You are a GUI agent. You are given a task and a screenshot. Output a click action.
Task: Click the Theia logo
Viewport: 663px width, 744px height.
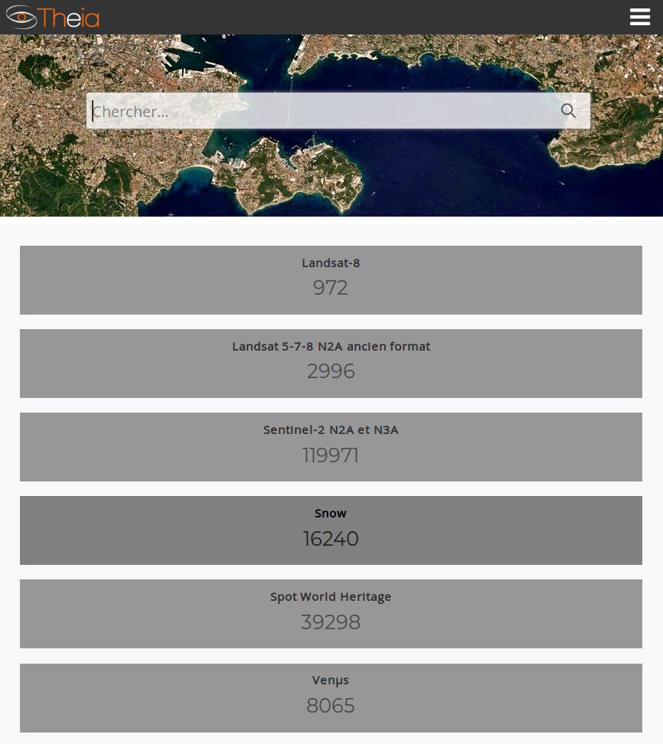tap(53, 18)
